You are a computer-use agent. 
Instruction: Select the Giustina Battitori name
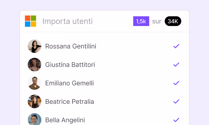coord(70,65)
